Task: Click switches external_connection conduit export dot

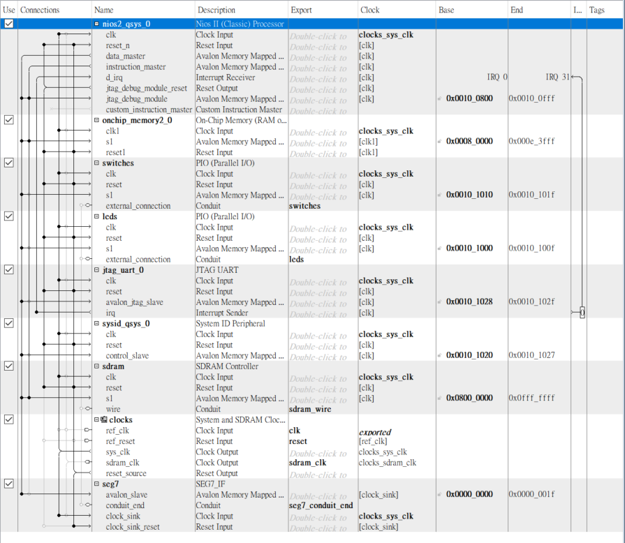Action: pyautogui.click(x=88, y=205)
